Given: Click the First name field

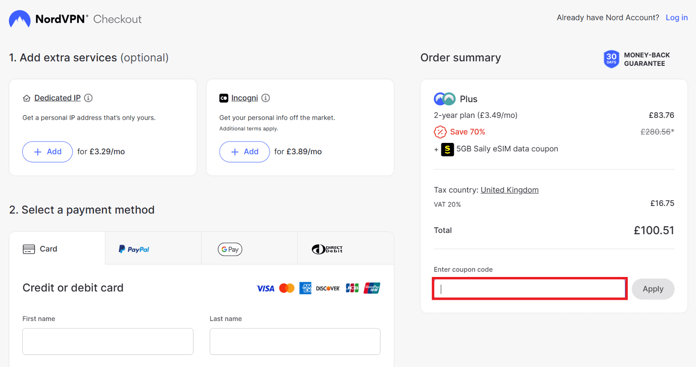Looking at the screenshot, I should pyautogui.click(x=108, y=341).
